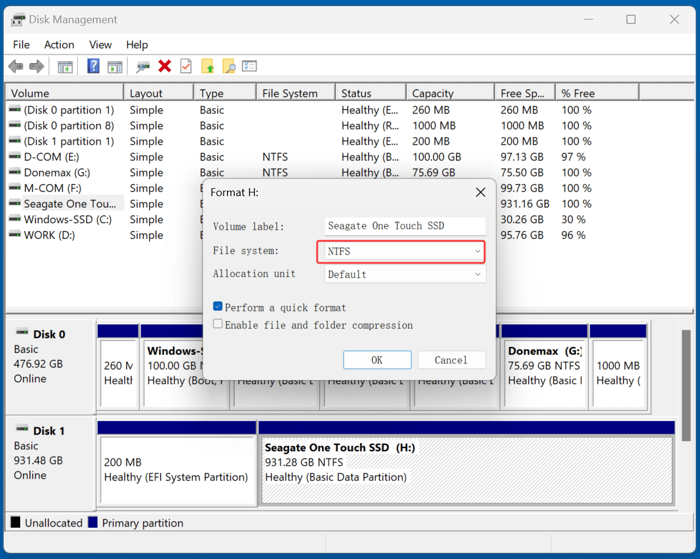Viewport: 700px width, 559px height.
Task: Toggle the Show/Hide Action Pane toolbar icon
Action: click(x=115, y=66)
